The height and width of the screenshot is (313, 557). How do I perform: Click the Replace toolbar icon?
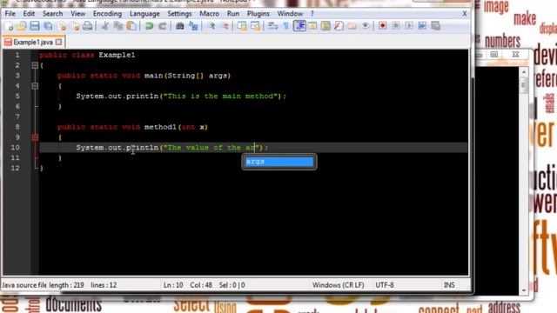(193, 26)
